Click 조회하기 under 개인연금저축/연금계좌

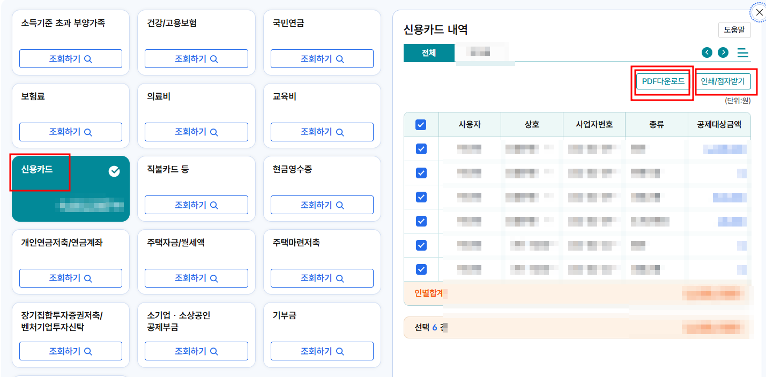[71, 278]
